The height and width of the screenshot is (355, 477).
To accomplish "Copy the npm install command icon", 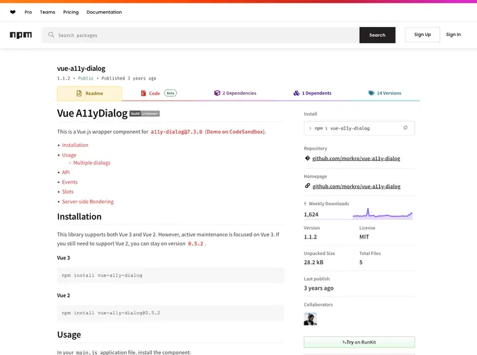I will coord(405,128).
